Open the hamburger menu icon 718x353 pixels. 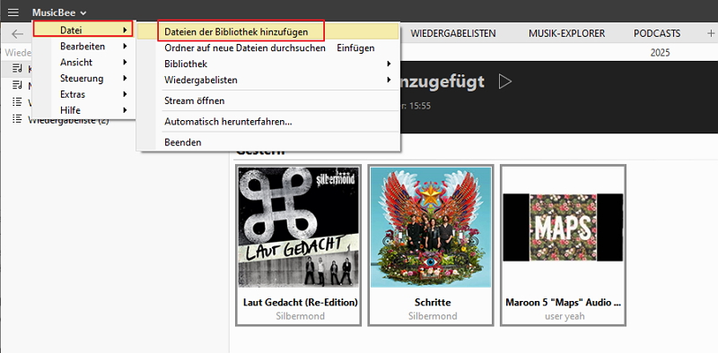pos(13,13)
